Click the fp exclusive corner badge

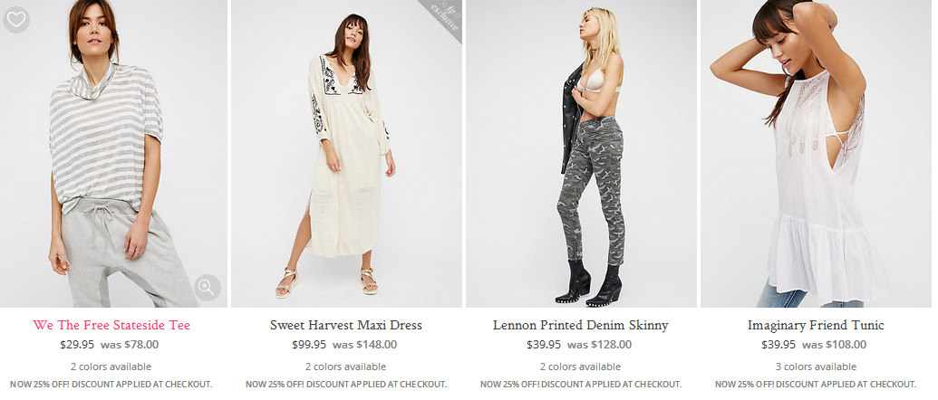(443, 18)
